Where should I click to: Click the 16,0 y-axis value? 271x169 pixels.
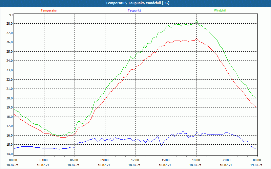point(9,136)
